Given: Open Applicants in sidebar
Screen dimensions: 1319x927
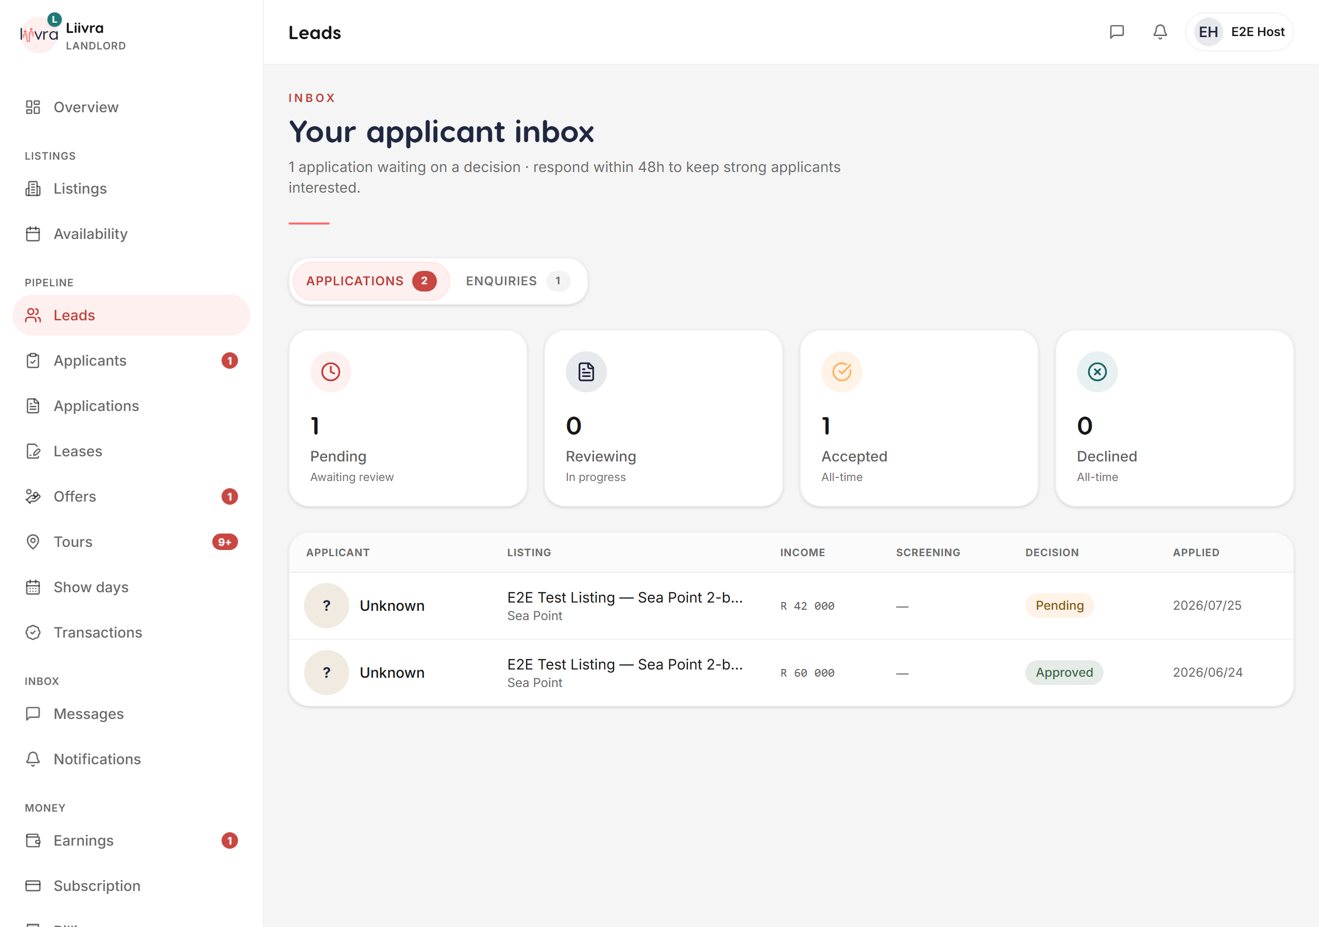Looking at the screenshot, I should pos(131,360).
